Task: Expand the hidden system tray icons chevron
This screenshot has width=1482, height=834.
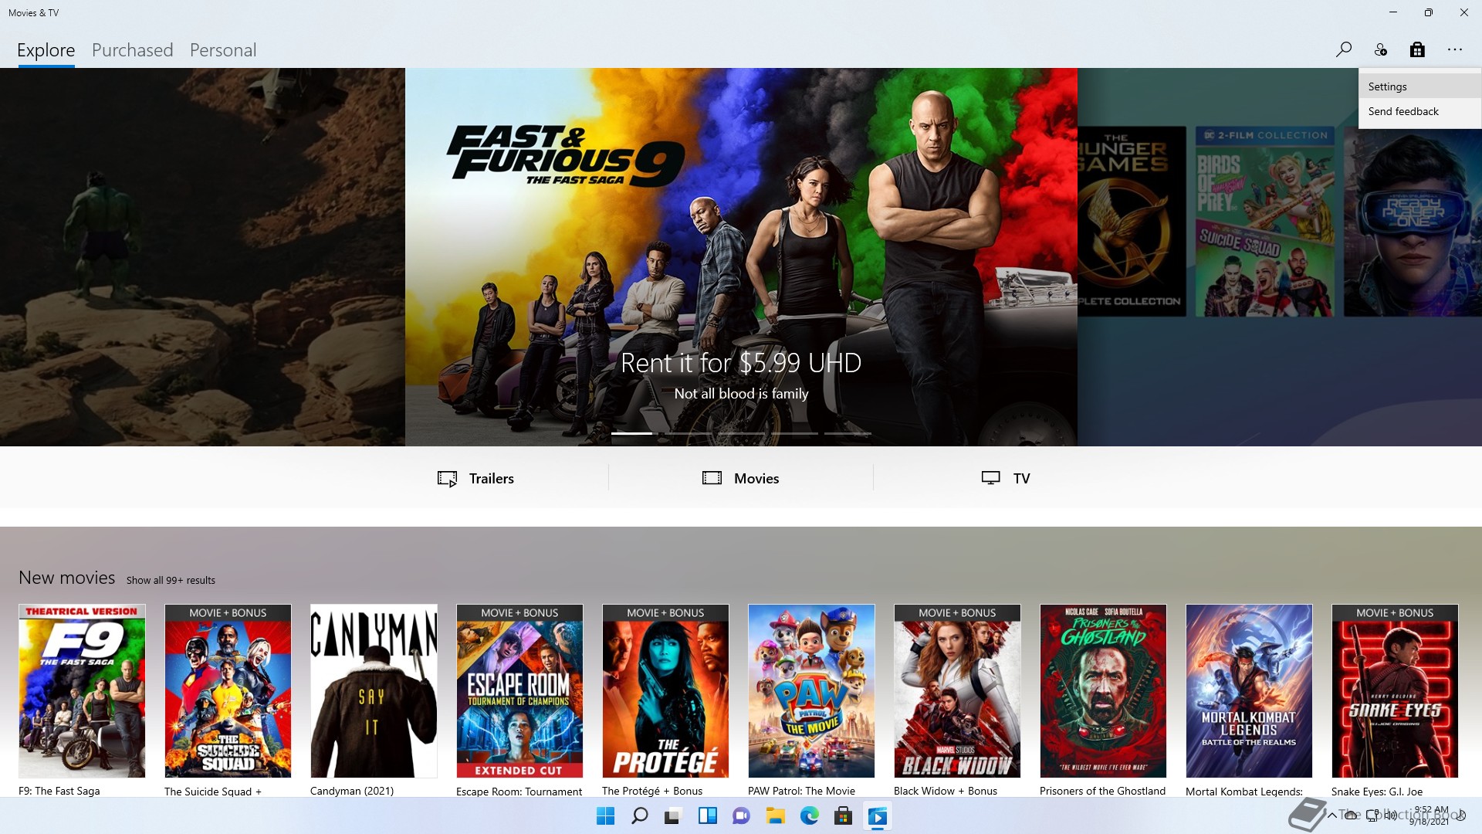Action: pyautogui.click(x=1331, y=815)
